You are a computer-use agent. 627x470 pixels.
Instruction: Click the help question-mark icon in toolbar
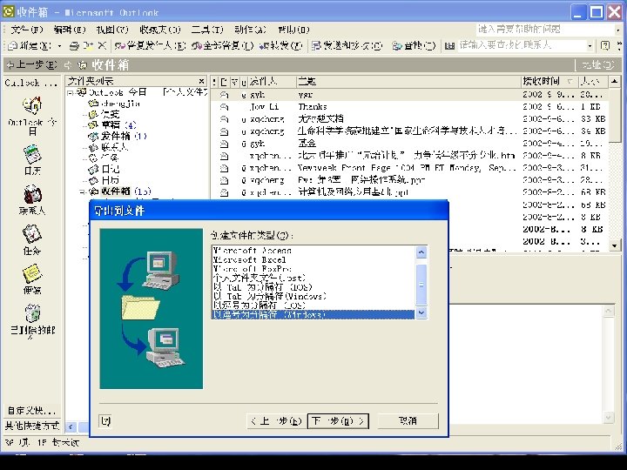click(x=605, y=46)
